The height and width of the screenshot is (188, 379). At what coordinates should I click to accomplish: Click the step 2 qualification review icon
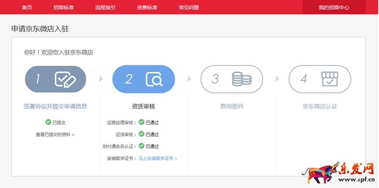click(x=154, y=79)
